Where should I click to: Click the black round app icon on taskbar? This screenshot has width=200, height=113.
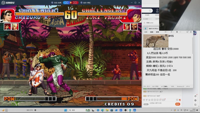tap(125, 110)
